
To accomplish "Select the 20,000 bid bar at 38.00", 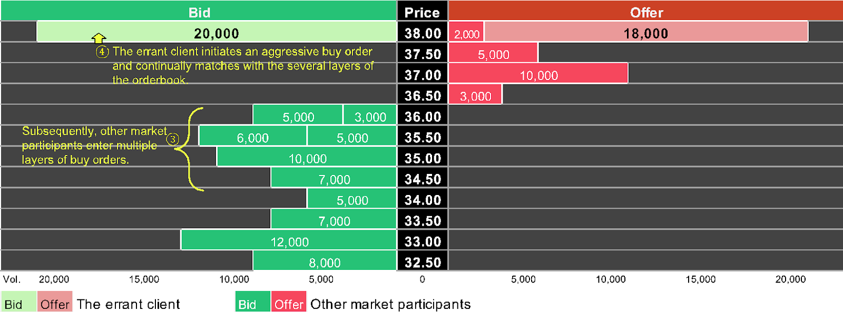I will [x=217, y=33].
